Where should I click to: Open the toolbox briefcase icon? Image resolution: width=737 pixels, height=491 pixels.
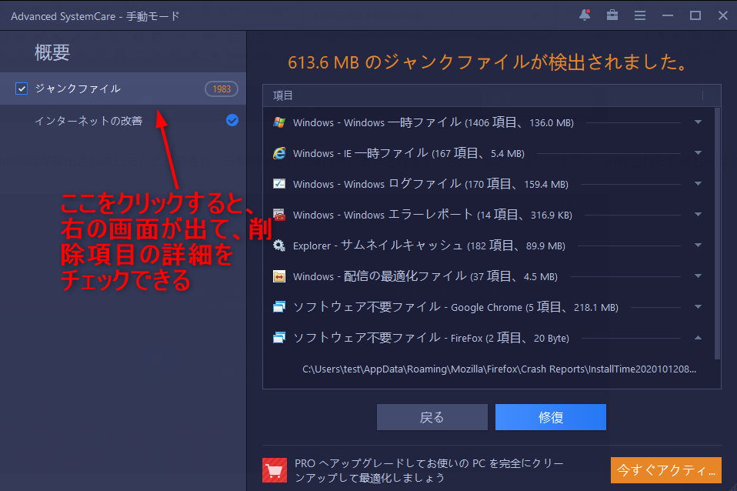coord(612,15)
